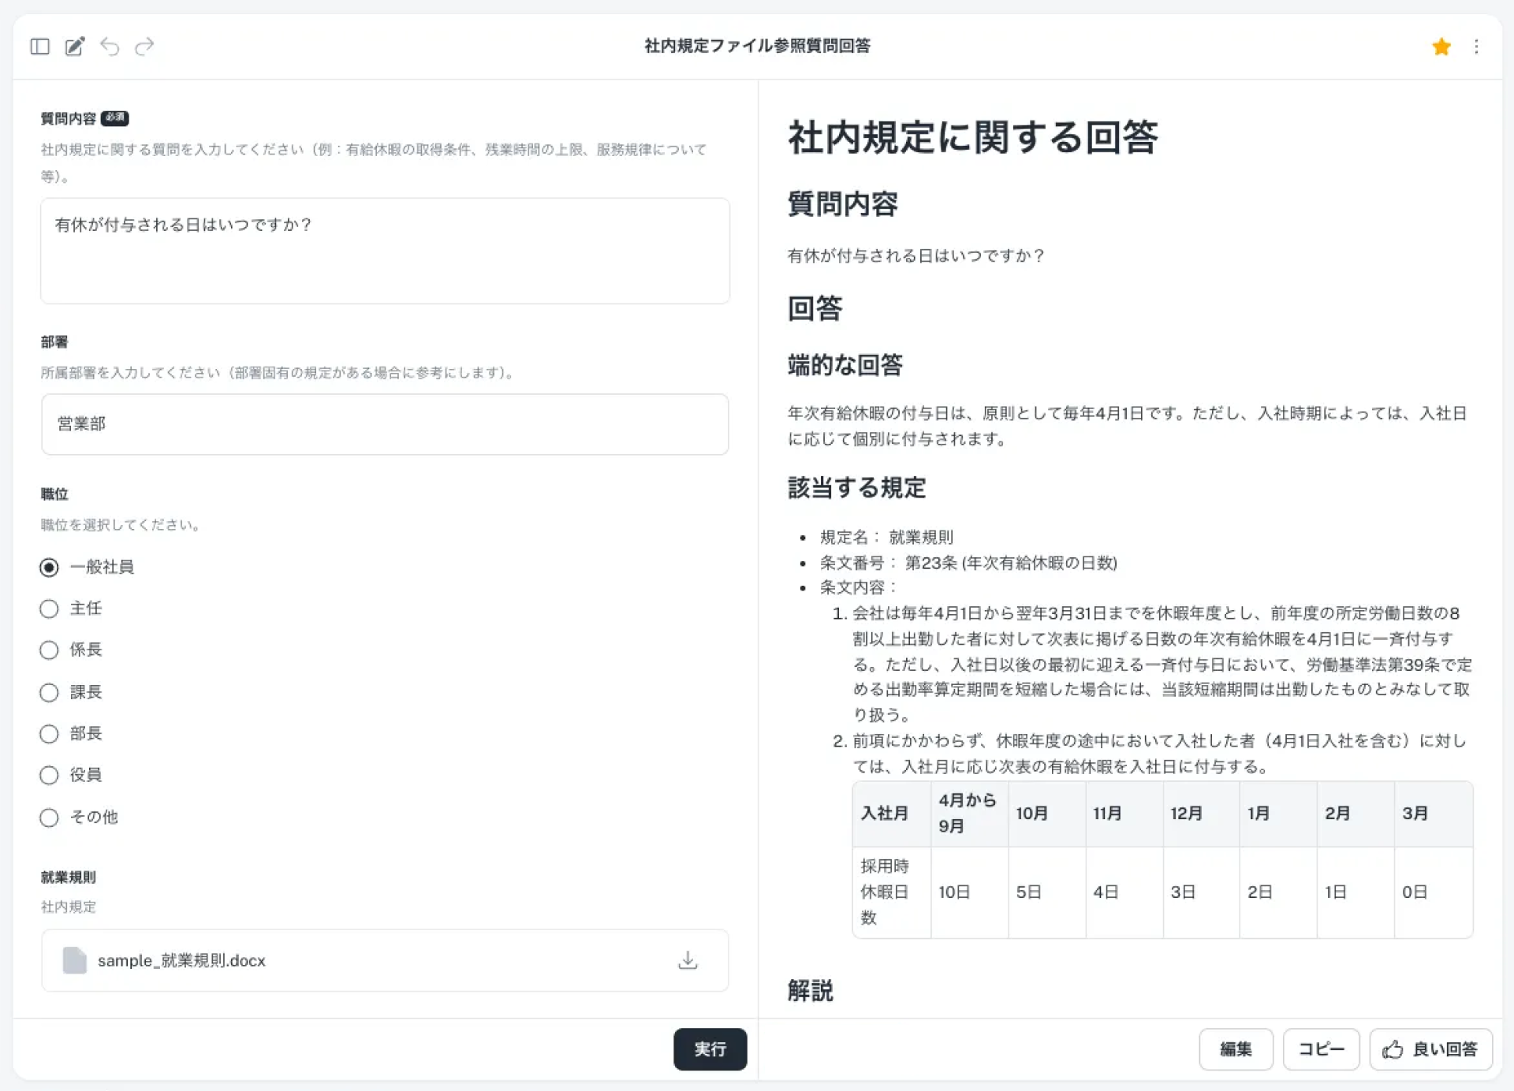Toggle the sidebar panel icon
Image resolution: width=1514 pixels, height=1091 pixels.
(x=39, y=47)
